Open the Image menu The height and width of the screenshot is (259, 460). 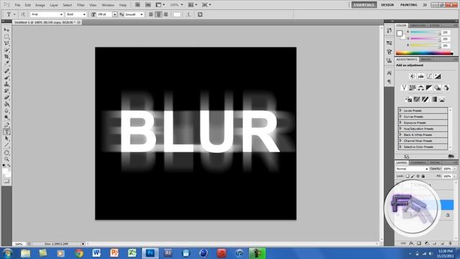click(40, 5)
